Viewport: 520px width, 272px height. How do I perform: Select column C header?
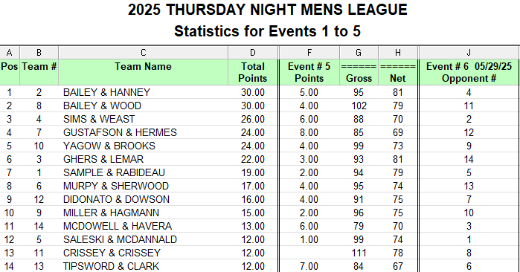tap(144, 53)
